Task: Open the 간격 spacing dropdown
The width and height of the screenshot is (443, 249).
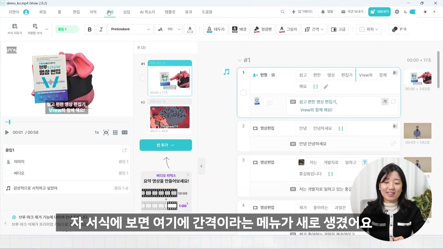Action: (x=314, y=29)
